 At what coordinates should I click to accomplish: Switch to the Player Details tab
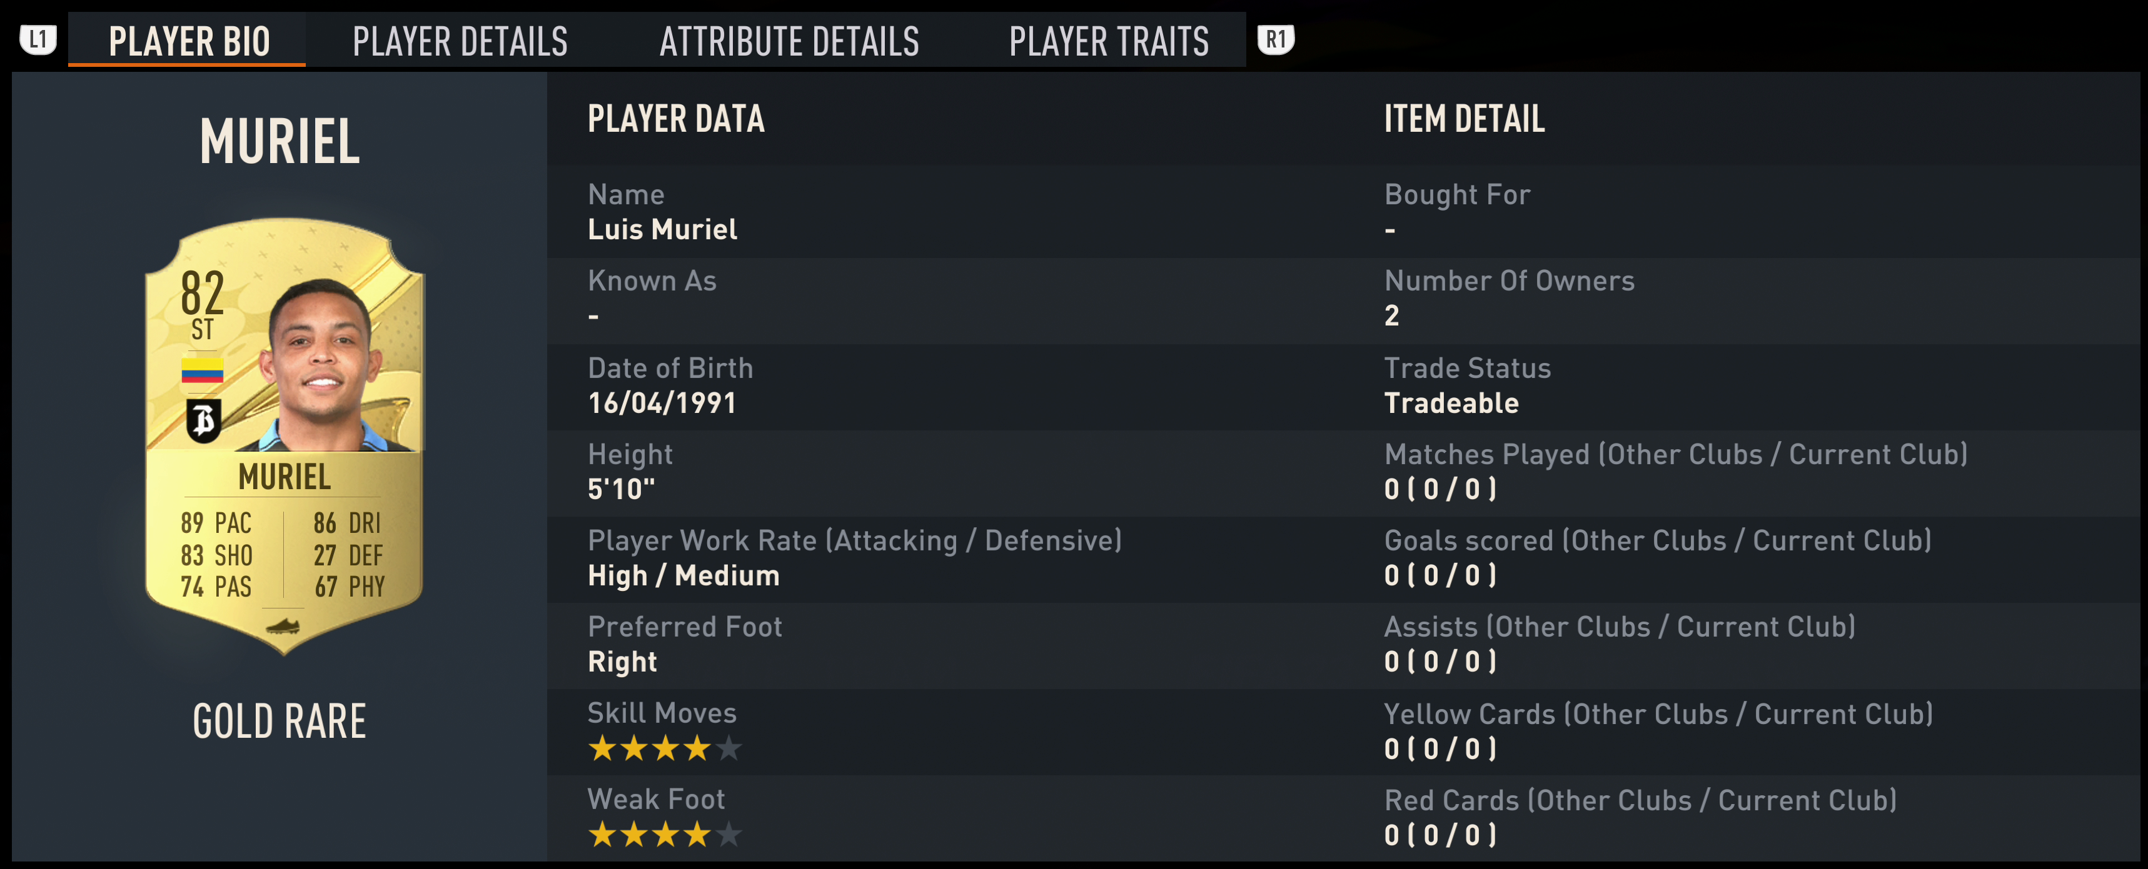tap(460, 42)
